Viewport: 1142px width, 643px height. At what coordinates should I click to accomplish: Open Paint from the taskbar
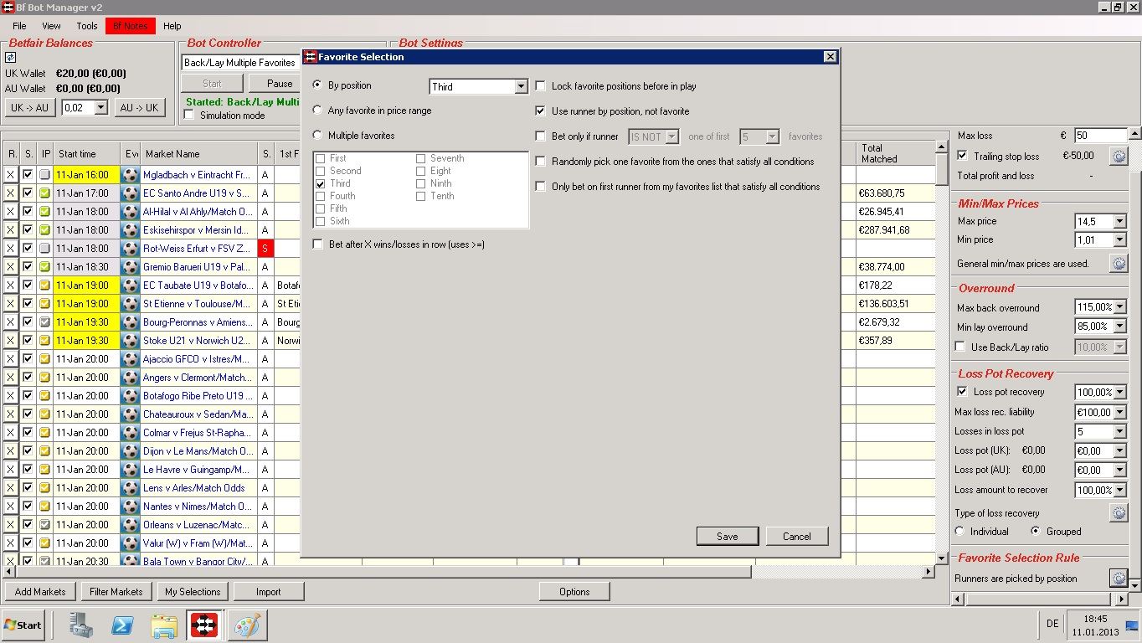coord(246,625)
